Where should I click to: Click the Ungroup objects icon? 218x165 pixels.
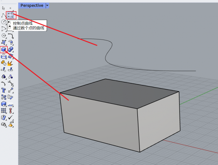pyautogui.click(x=11, y=76)
